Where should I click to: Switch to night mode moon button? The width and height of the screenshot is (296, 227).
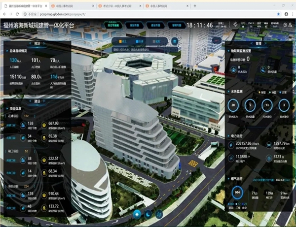[148, 214]
